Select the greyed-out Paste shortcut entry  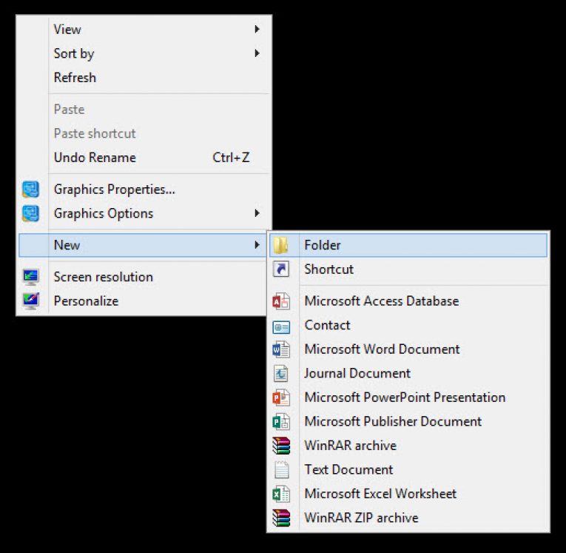click(144, 134)
